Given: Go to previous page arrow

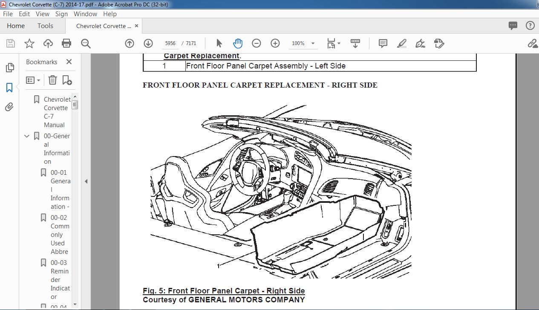Looking at the screenshot, I should pos(130,43).
